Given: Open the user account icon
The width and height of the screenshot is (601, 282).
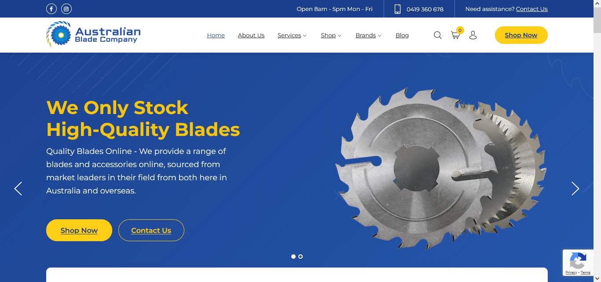Looking at the screenshot, I should click(473, 35).
